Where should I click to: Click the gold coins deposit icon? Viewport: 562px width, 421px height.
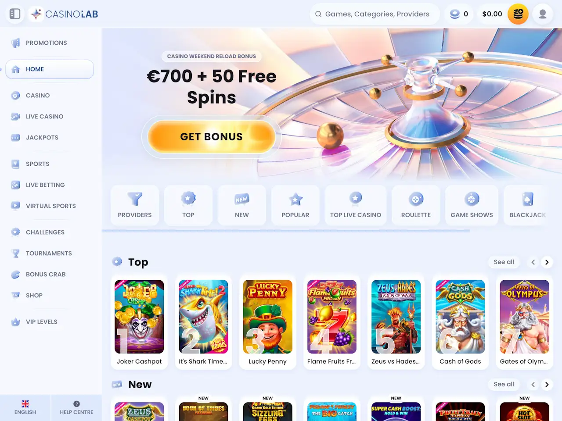(518, 14)
